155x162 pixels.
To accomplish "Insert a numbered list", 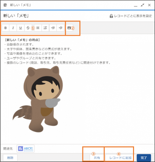I will coord(45,28).
